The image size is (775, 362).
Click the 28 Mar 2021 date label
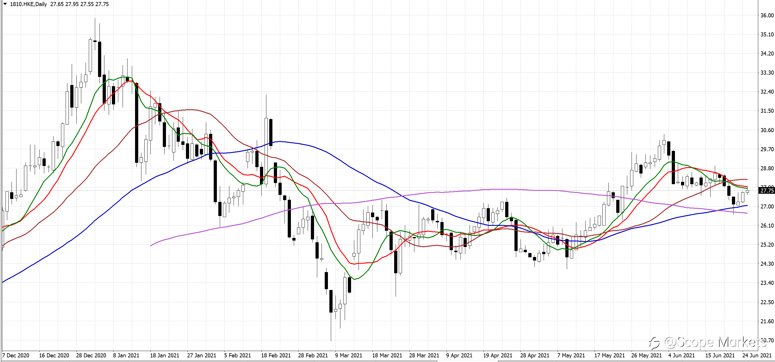[424, 355]
